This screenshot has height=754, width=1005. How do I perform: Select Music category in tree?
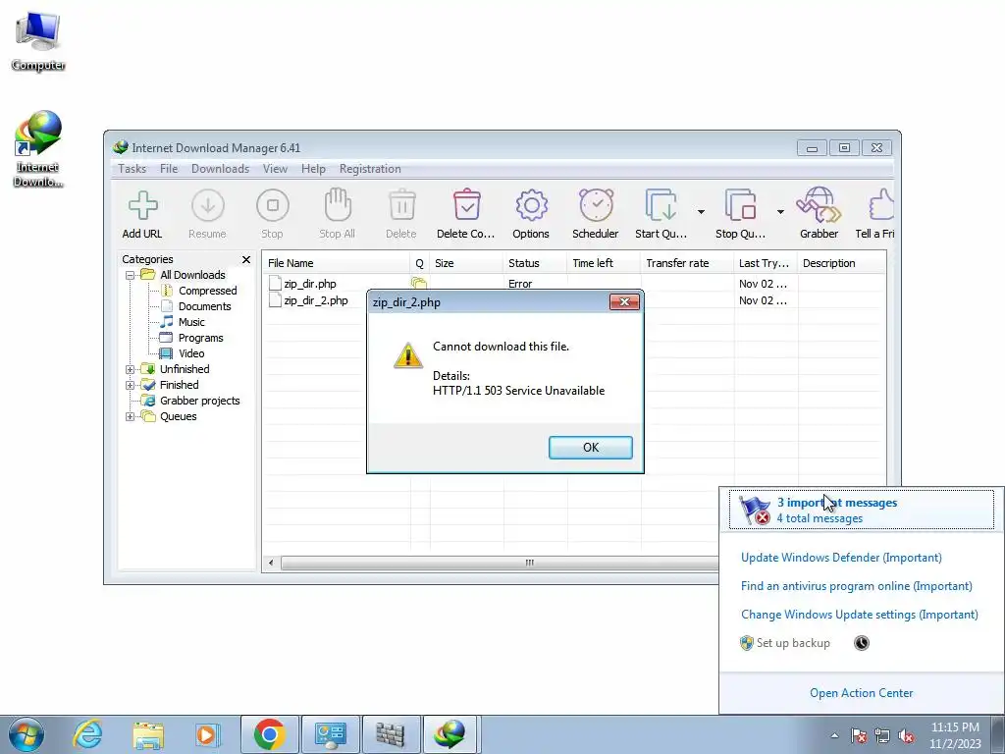pyautogui.click(x=191, y=322)
